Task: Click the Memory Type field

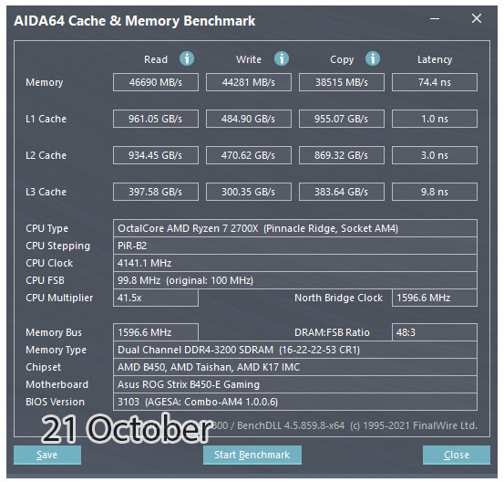Action: coord(295,350)
